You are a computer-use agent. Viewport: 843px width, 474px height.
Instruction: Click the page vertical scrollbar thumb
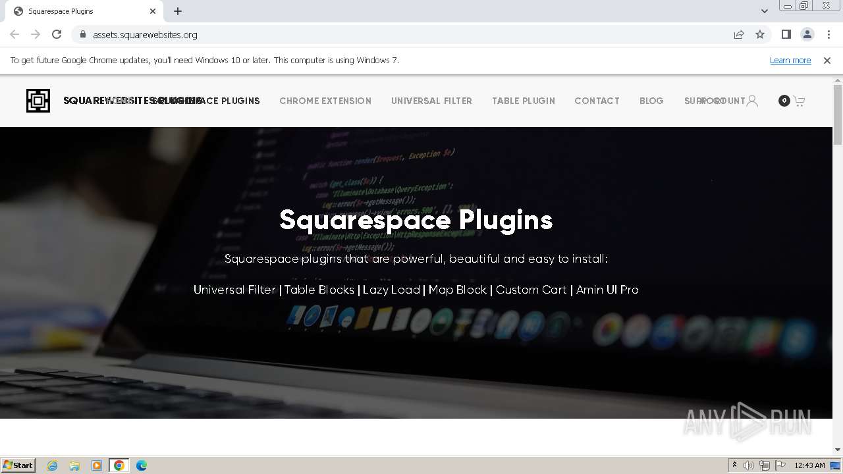(838, 115)
